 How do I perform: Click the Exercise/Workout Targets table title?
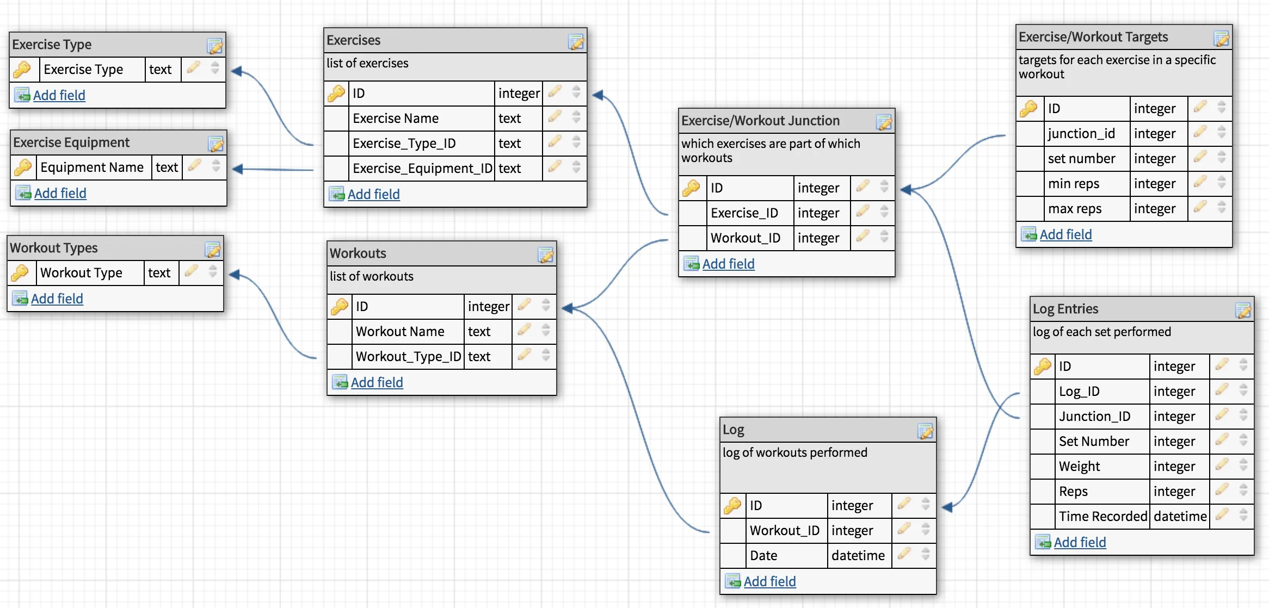1093,37
